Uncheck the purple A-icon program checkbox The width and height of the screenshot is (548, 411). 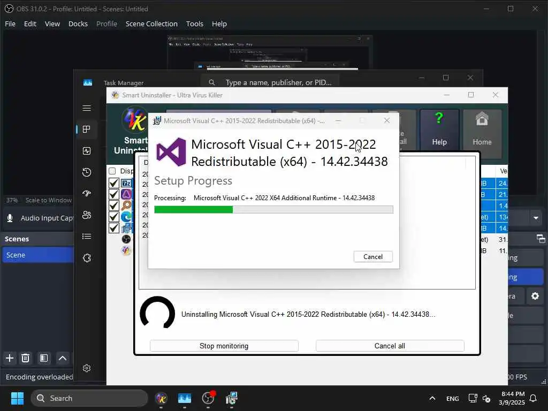(113, 194)
